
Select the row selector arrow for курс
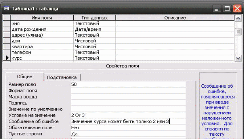[7, 58]
